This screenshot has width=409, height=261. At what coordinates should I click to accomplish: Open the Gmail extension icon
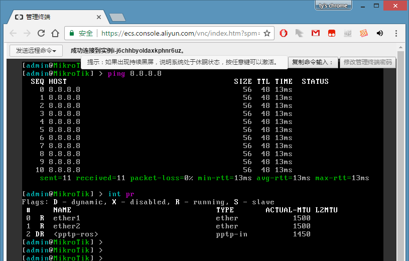pyautogui.click(x=316, y=33)
